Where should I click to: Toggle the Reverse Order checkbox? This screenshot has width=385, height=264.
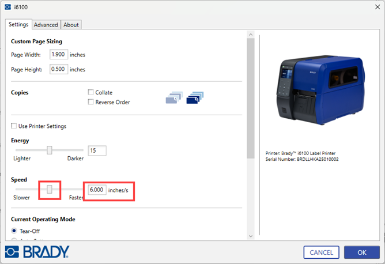[90, 102]
